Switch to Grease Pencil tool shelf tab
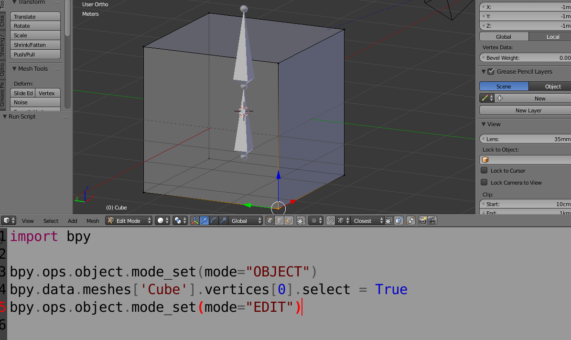The height and width of the screenshot is (340, 571). click(x=2, y=94)
